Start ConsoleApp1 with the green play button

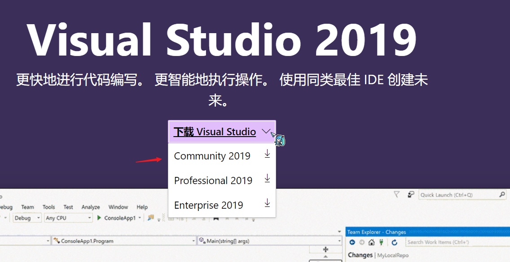tap(99, 218)
